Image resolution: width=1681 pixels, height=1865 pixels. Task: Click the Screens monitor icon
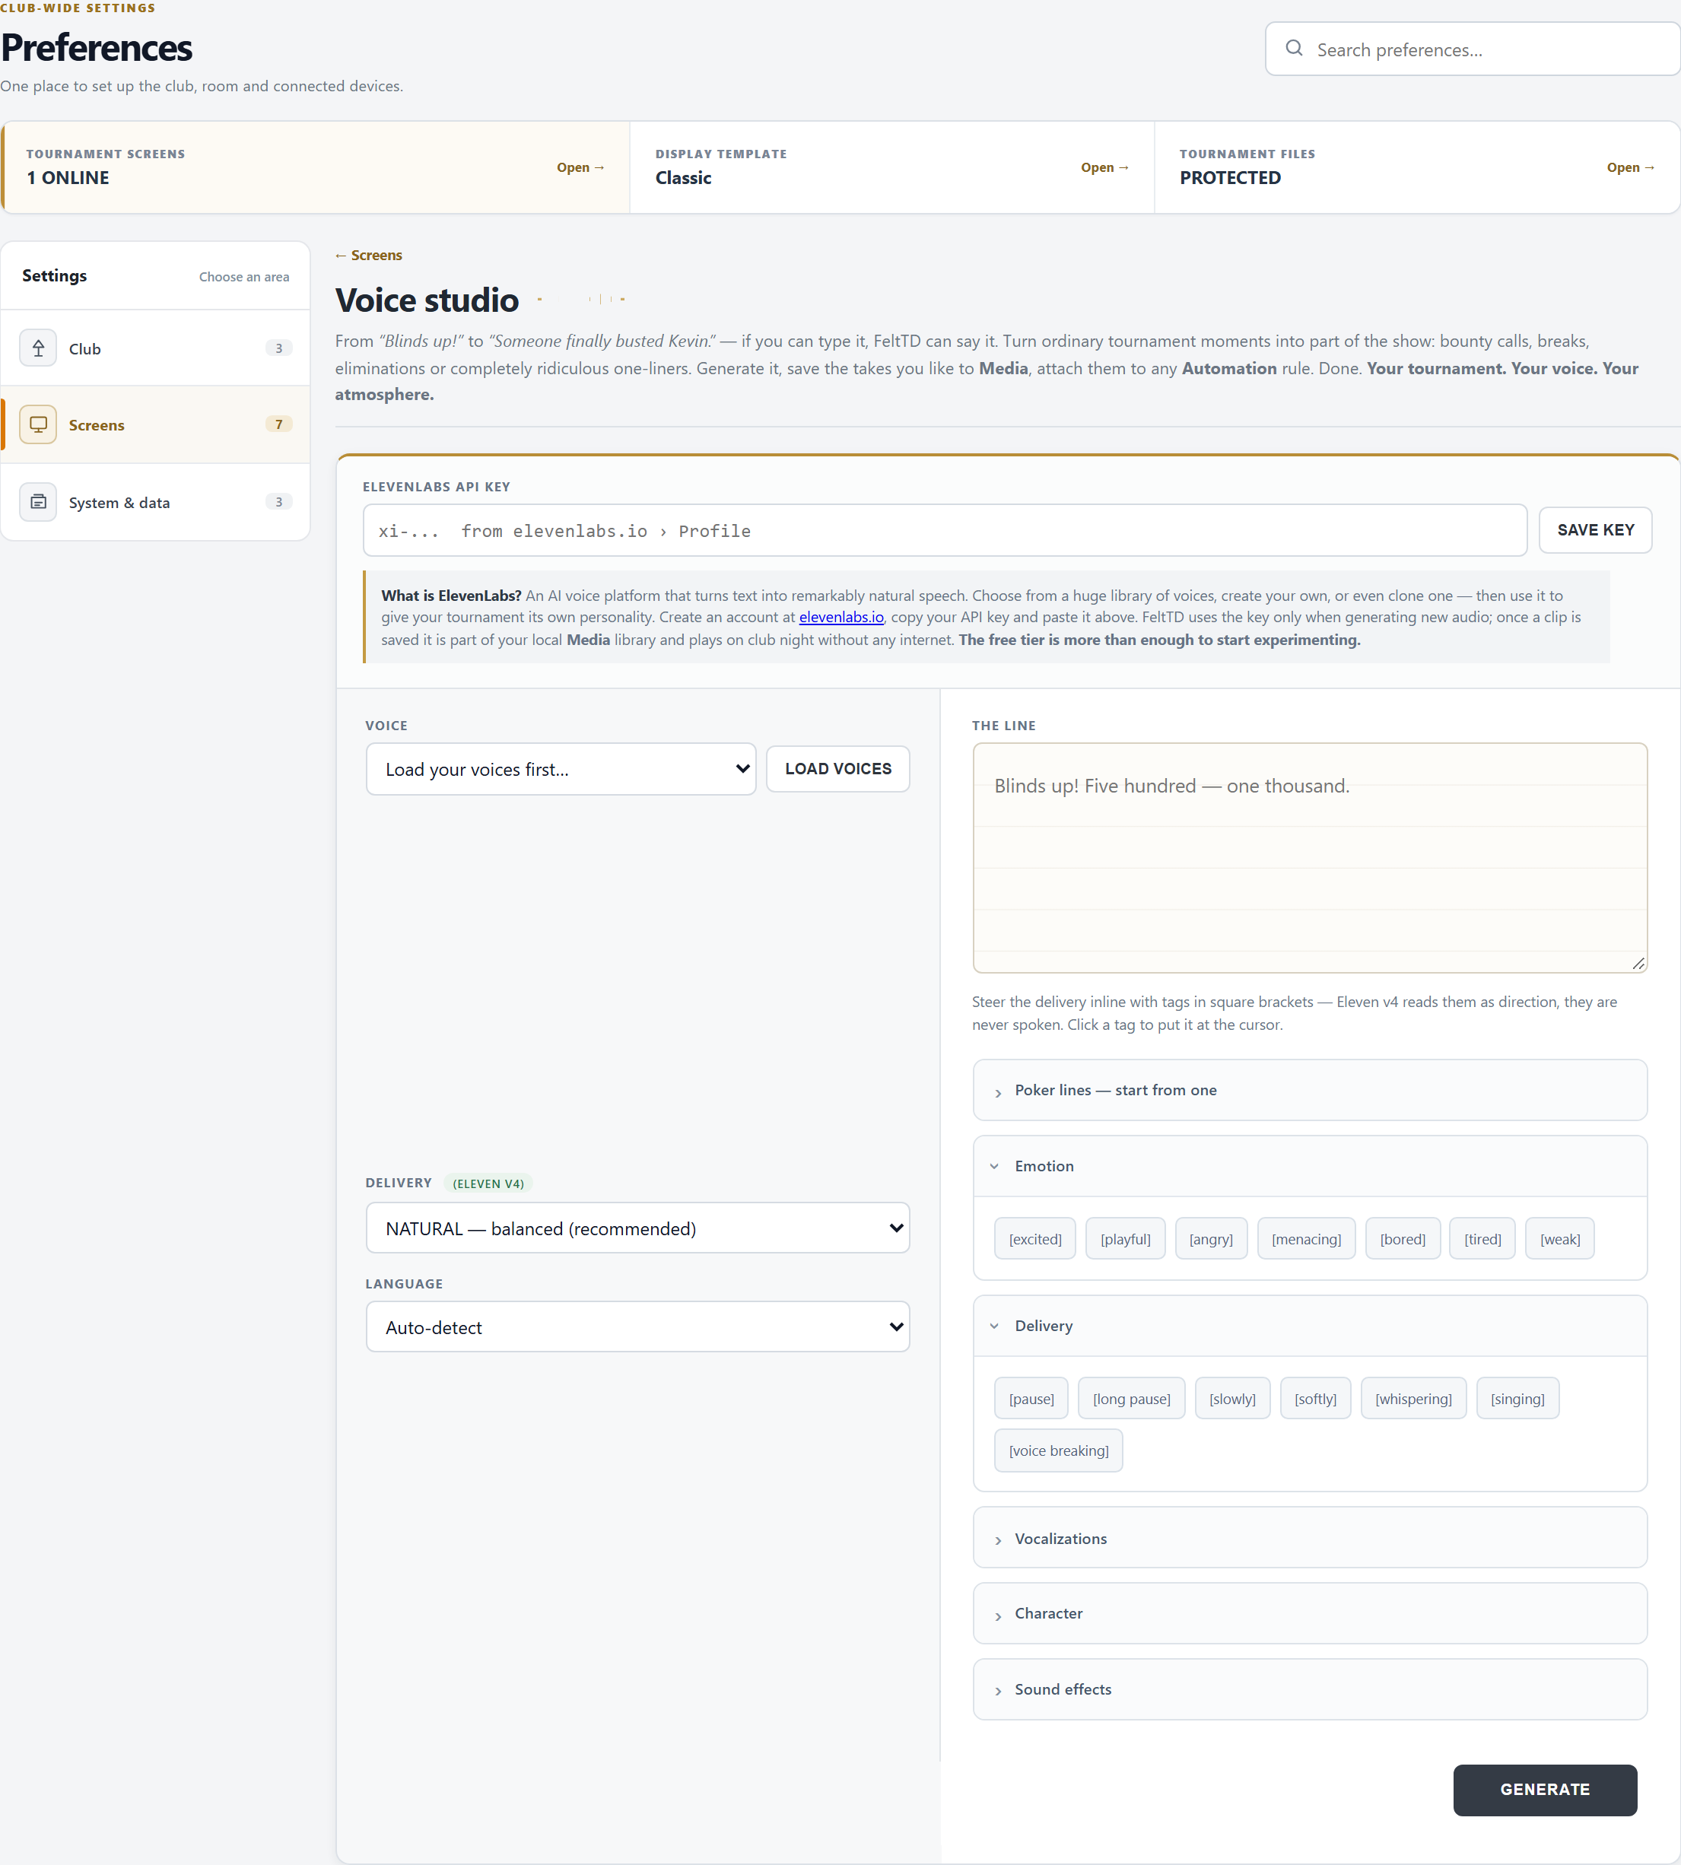[38, 424]
